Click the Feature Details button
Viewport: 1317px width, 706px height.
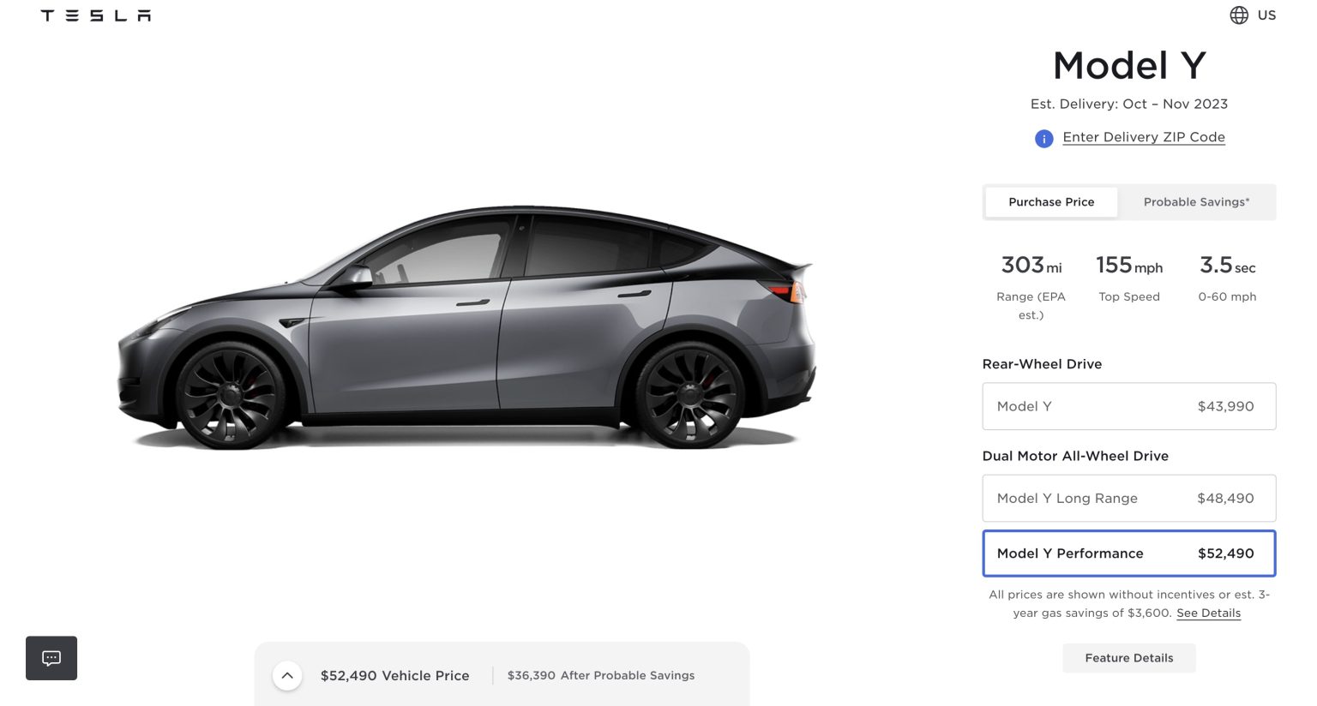click(1128, 658)
